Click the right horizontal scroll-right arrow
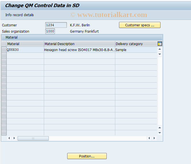This screenshot has height=164, width=191. (154, 138)
